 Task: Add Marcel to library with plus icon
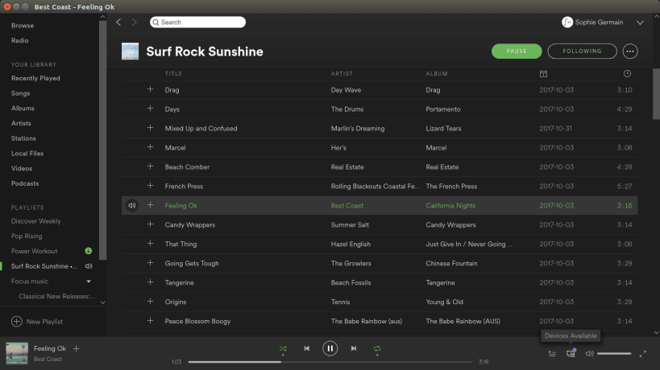150,147
